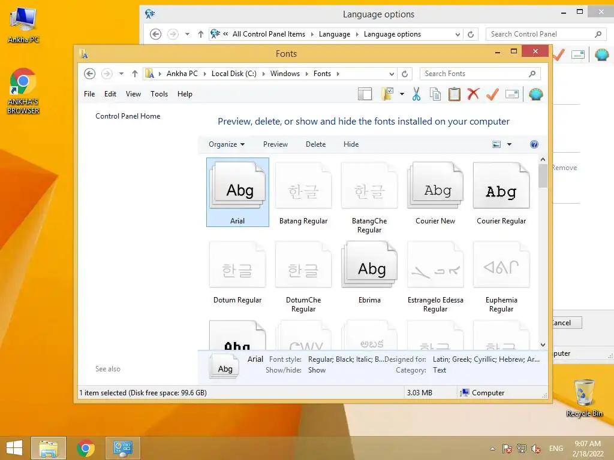Open the Help menu
614x460 pixels.
pyautogui.click(x=185, y=94)
